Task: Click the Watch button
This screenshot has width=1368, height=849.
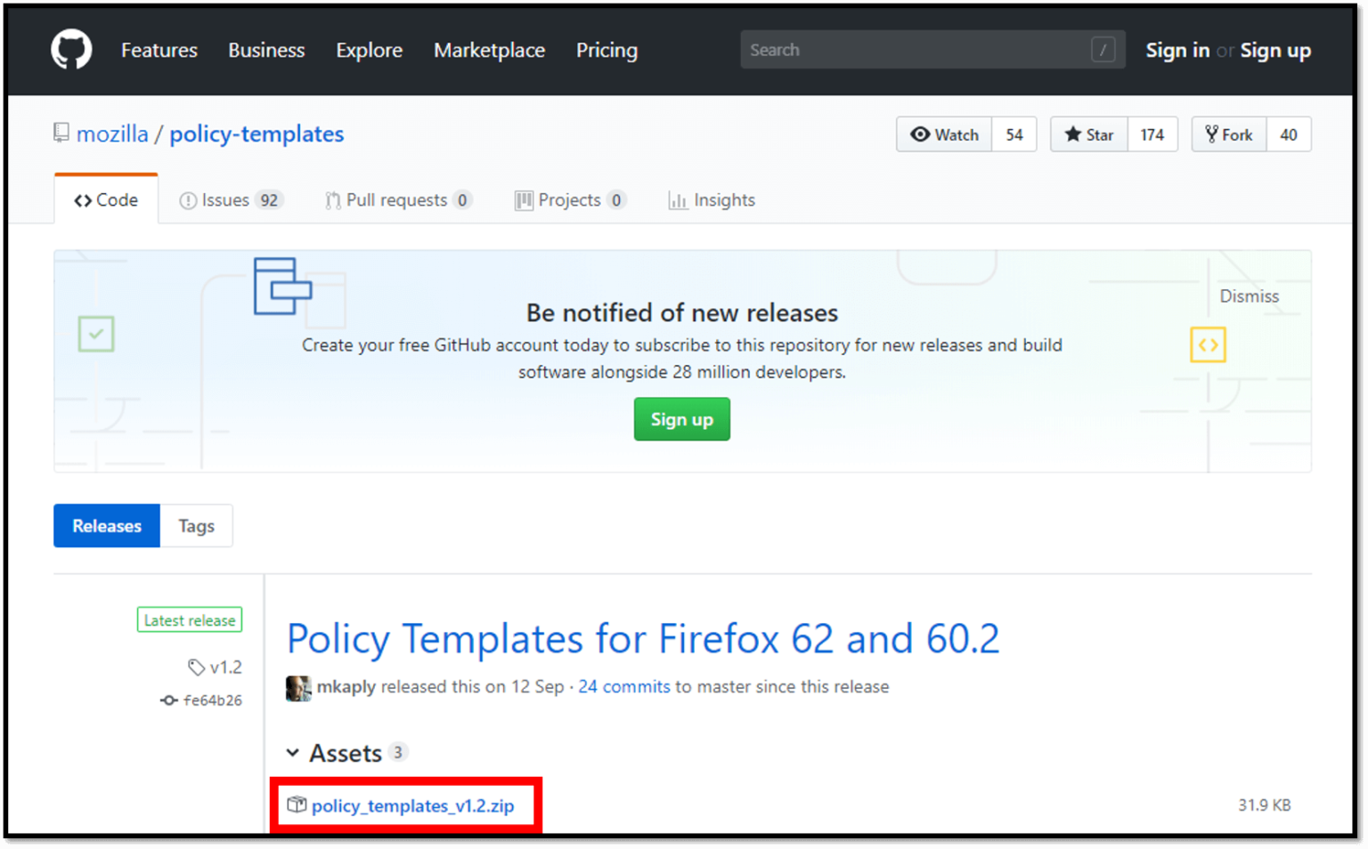Action: (944, 134)
